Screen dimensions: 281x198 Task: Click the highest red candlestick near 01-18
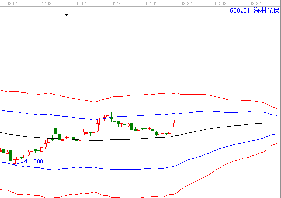pyautogui.click(x=108, y=115)
